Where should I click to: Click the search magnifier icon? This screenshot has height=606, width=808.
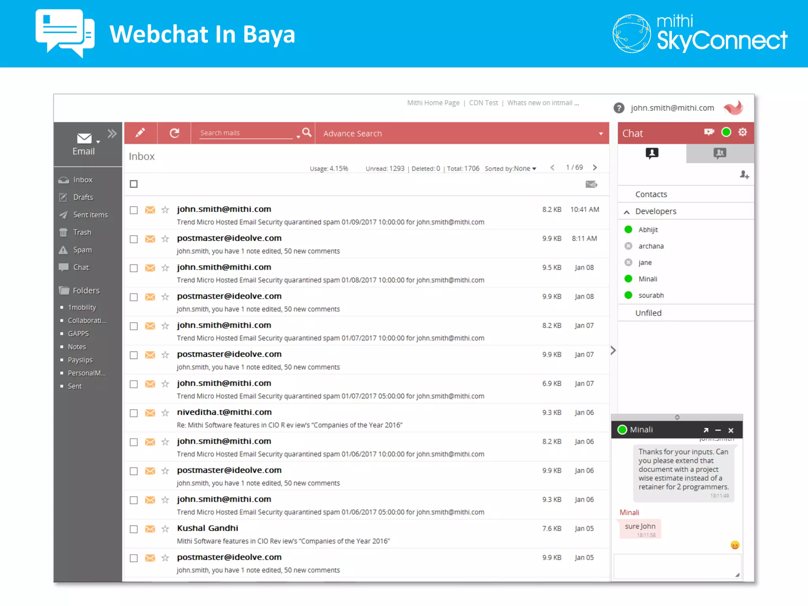[307, 133]
